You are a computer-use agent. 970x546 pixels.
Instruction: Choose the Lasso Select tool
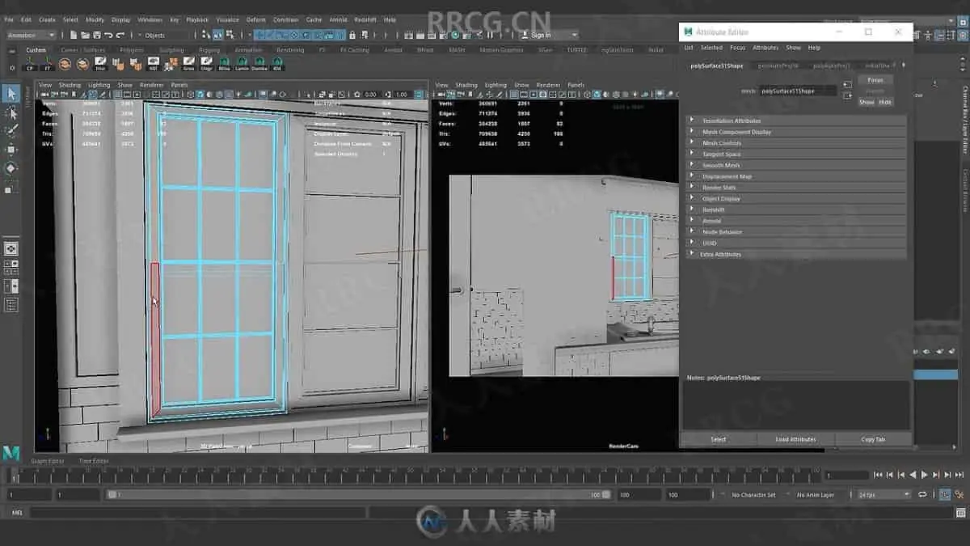pos(11,112)
